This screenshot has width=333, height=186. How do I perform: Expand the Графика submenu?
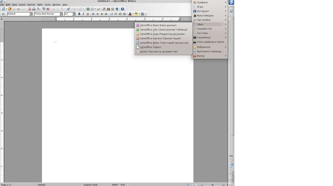[x=210, y=2]
